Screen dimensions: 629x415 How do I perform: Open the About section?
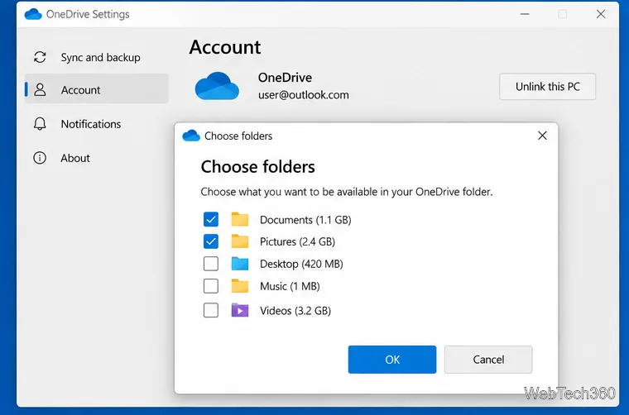(x=97, y=158)
